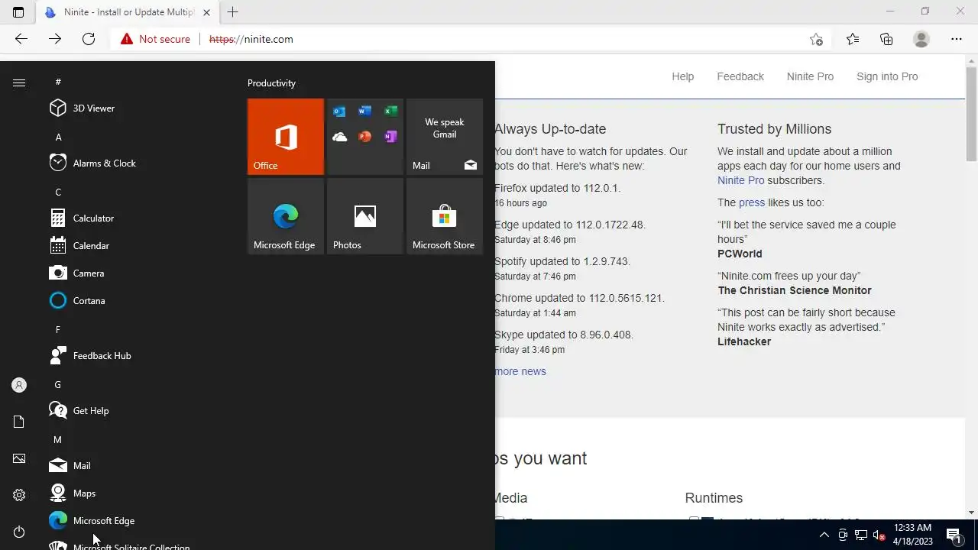Click the Power button in Start
The height and width of the screenshot is (550, 978).
[x=19, y=532]
